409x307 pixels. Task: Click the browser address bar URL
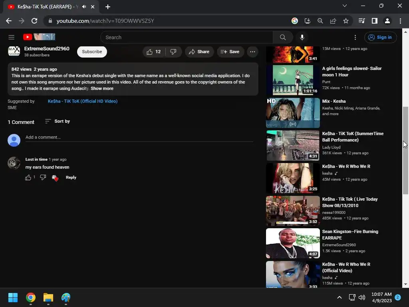[105, 21]
